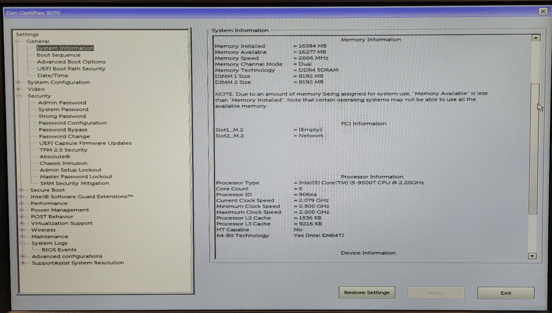Click the Restore Settings button
The image size is (552, 313).
(367, 293)
